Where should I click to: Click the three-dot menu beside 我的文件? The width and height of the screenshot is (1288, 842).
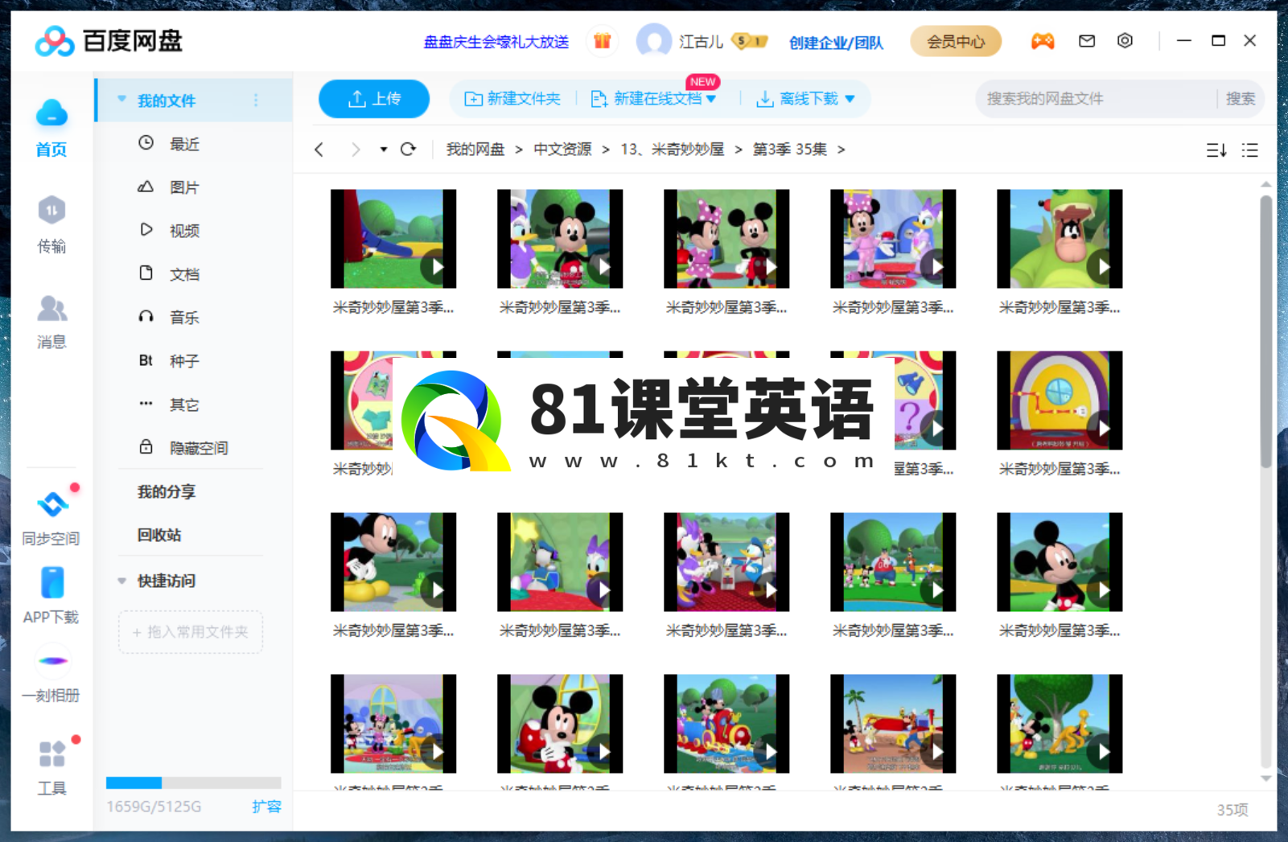pyautogui.click(x=256, y=100)
